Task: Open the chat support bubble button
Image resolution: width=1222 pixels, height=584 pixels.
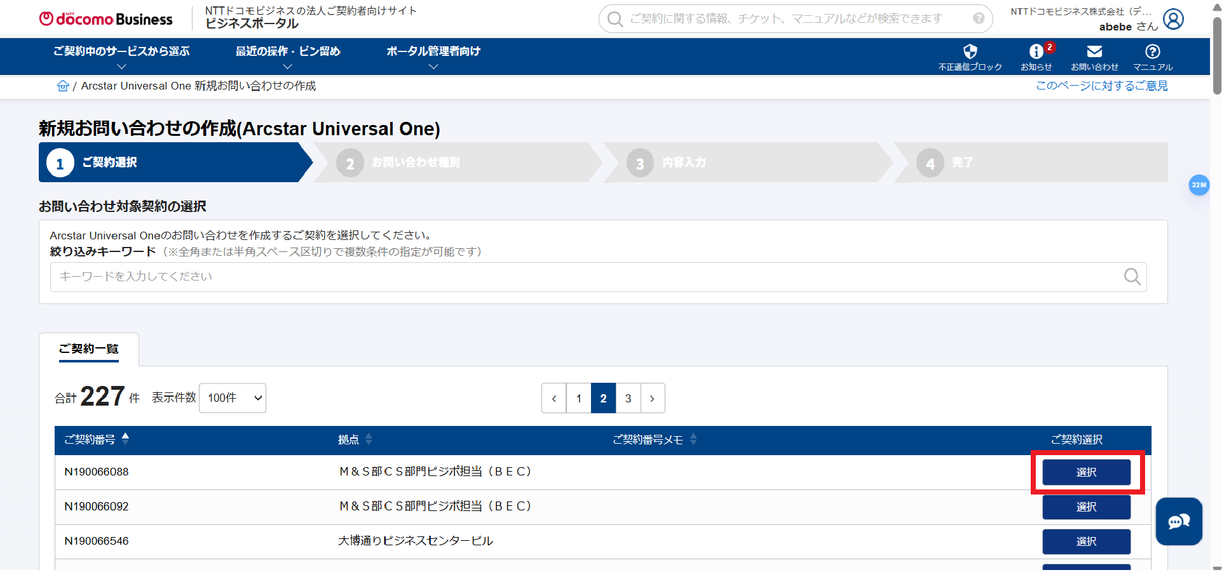Action: point(1179,522)
